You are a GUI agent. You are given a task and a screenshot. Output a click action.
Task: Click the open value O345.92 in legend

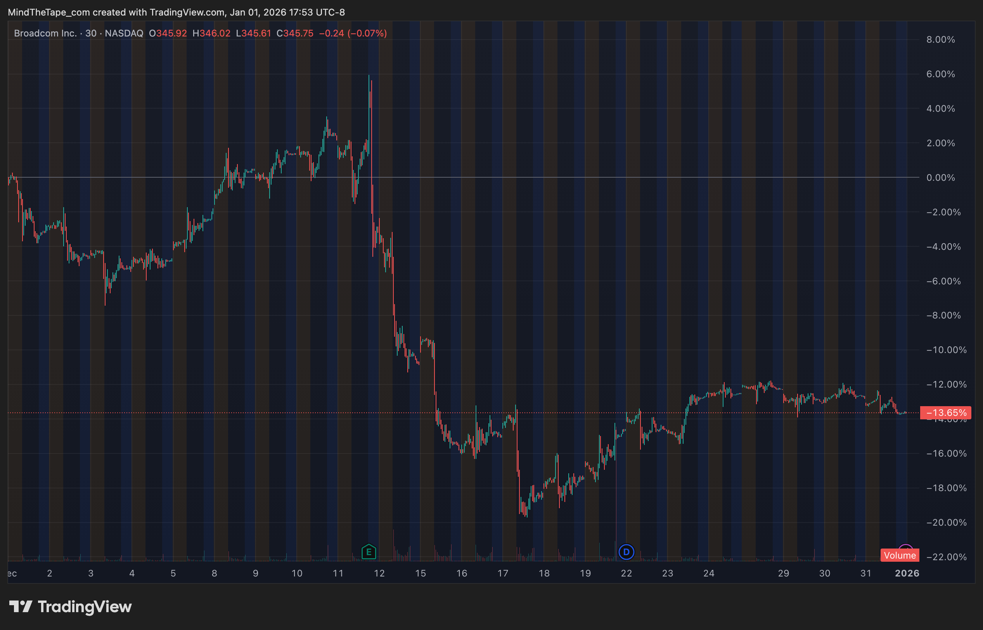tap(168, 33)
